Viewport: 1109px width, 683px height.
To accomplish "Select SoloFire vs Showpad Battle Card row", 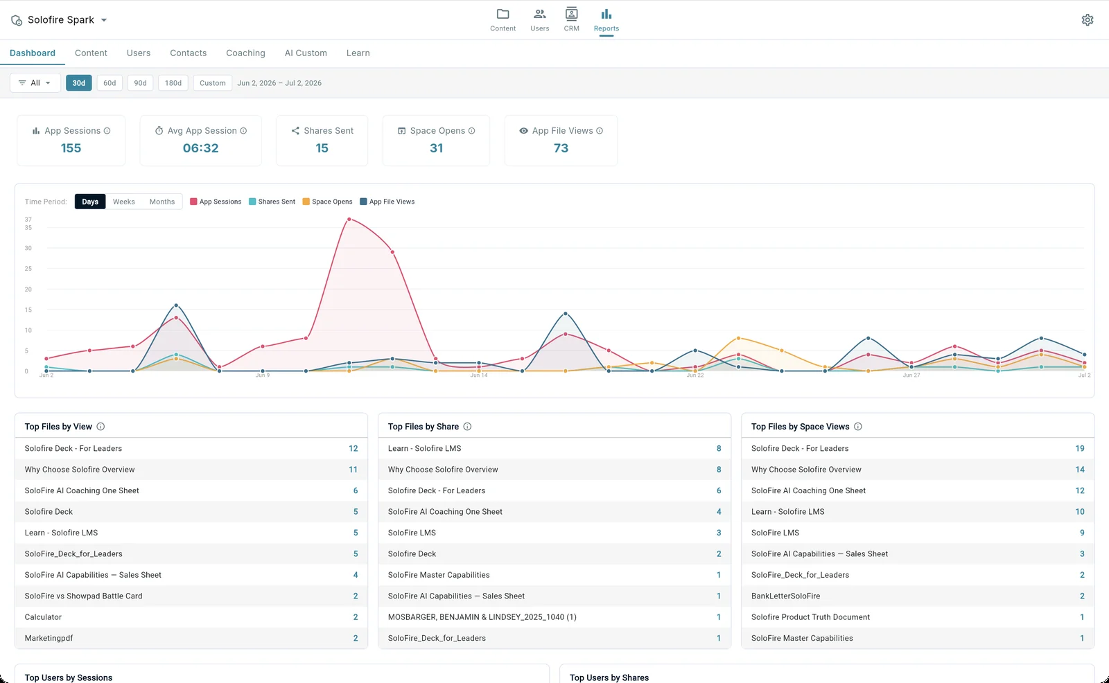I will click(x=191, y=596).
